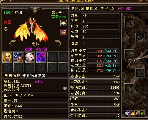Click the claw equipment slot
Viewport: 148px width, 120px height.
click(x=140, y=38)
